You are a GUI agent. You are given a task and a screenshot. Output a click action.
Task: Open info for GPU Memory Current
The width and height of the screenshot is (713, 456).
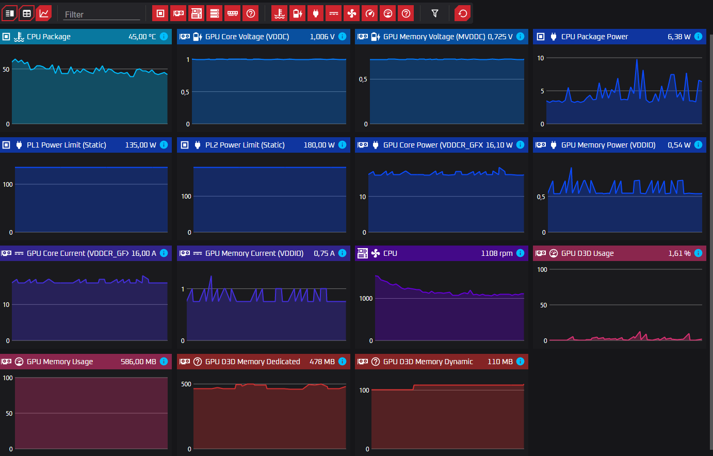(x=342, y=253)
